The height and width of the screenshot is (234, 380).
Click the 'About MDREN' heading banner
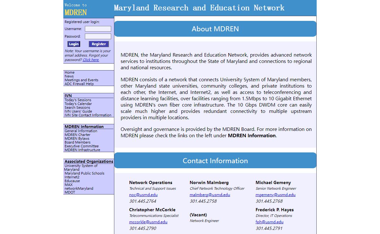(215, 29)
